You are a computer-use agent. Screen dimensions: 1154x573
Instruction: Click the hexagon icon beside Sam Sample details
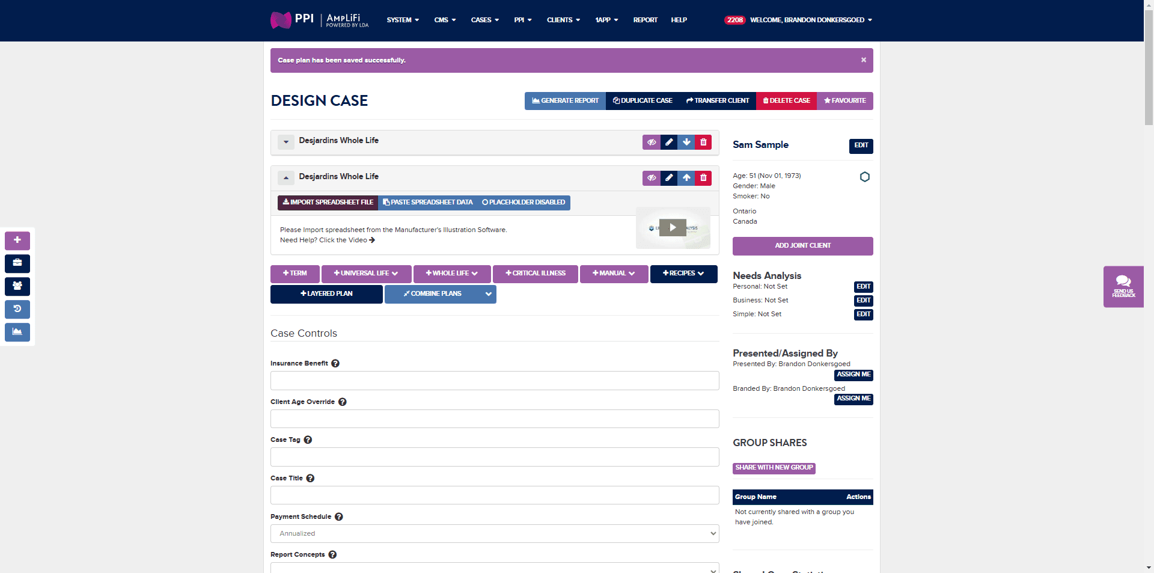[865, 177]
